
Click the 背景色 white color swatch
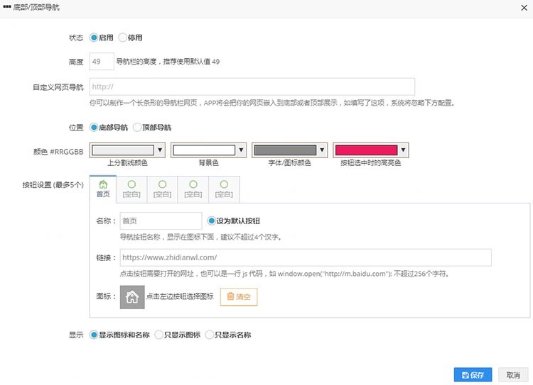(204, 150)
